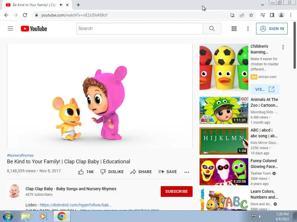Viewport: 297px width, 222px height.
Task: Play Learn Colors, Numbers thumbnail
Action: click(224, 199)
